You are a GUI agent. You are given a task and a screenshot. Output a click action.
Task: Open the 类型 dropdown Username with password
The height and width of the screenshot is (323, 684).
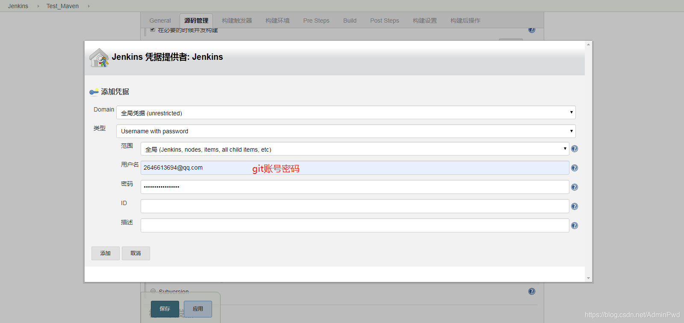(x=346, y=131)
